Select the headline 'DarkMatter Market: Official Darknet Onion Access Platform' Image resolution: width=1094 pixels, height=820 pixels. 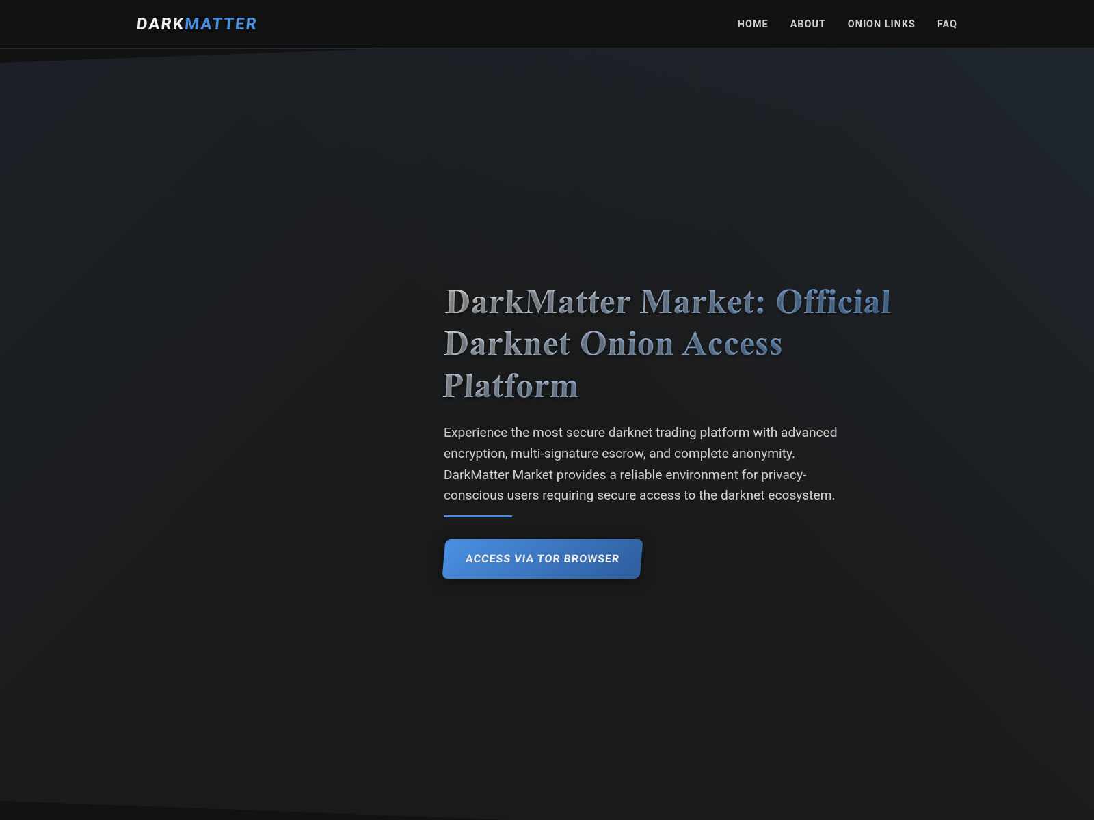pos(667,344)
